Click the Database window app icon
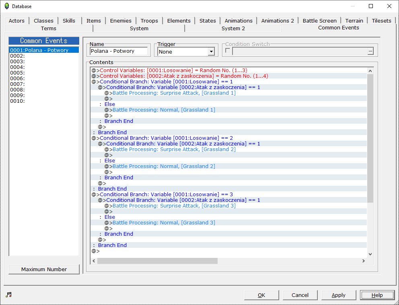Screen dimensions: 399x305 pos(6,6)
